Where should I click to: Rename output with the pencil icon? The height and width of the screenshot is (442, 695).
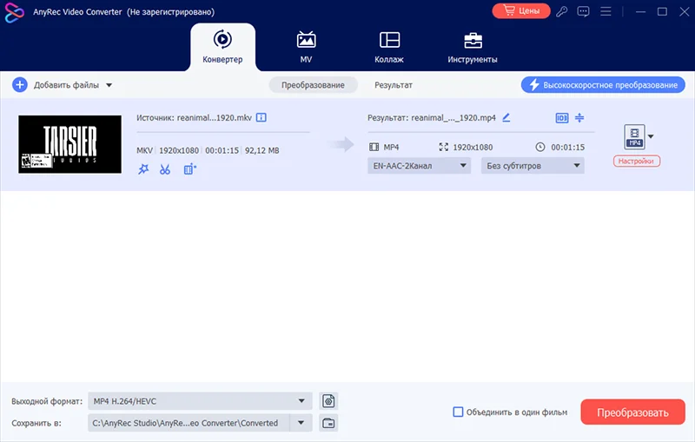click(x=506, y=117)
